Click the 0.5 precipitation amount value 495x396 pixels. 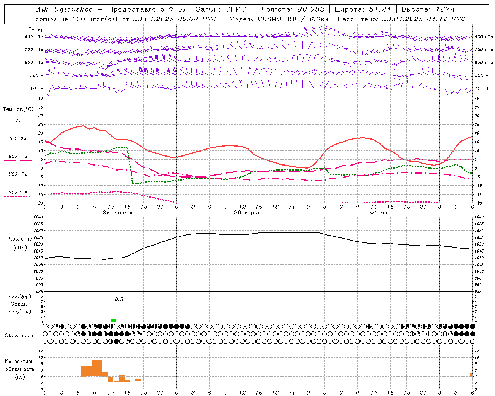(119, 300)
